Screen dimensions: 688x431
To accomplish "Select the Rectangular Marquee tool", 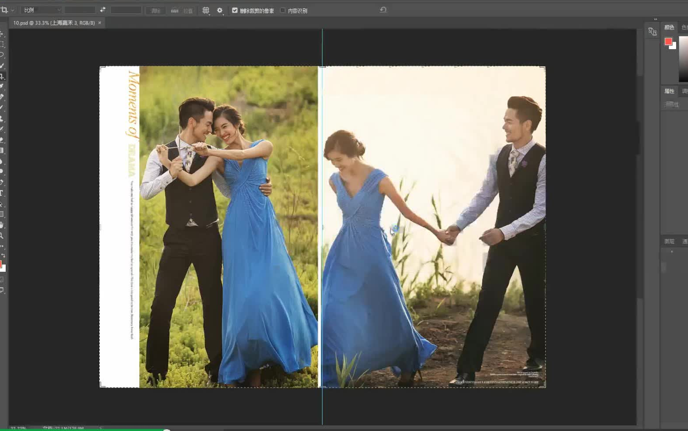I will [x=2, y=44].
